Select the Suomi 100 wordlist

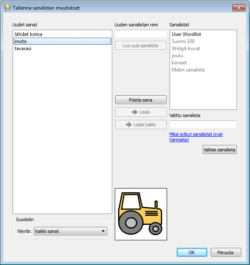coord(183,41)
